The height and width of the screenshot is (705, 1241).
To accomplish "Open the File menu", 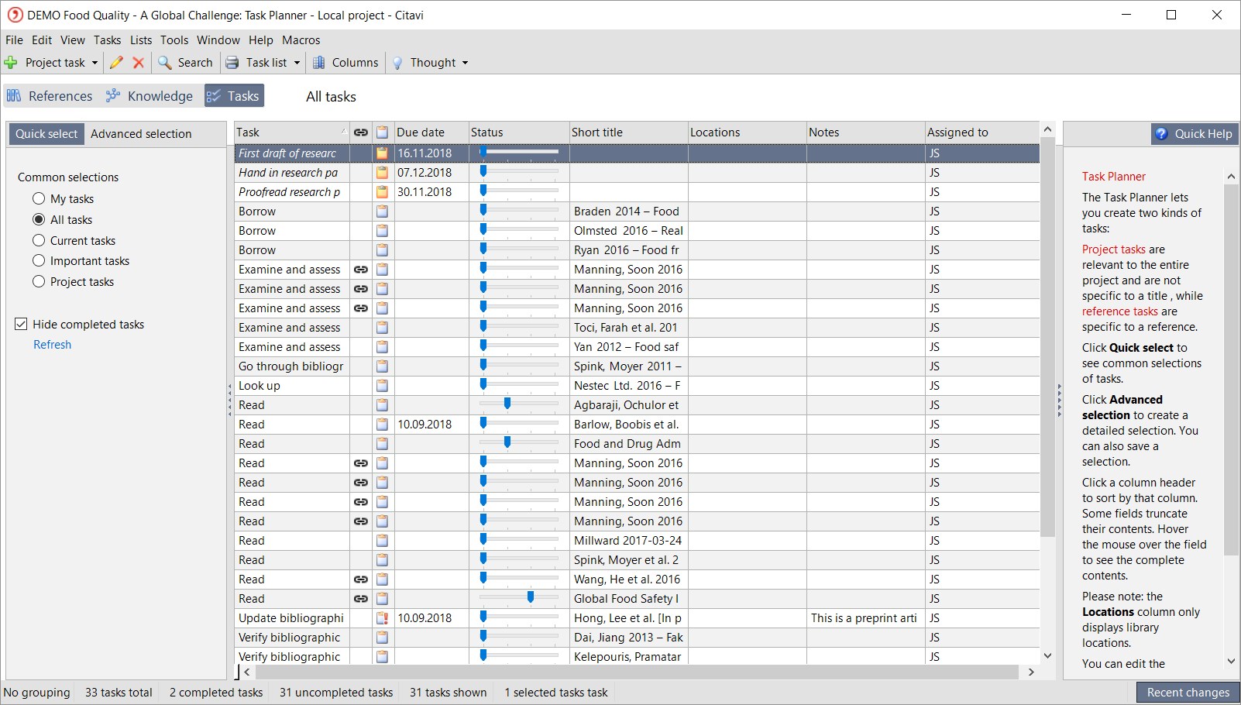I will click(14, 40).
